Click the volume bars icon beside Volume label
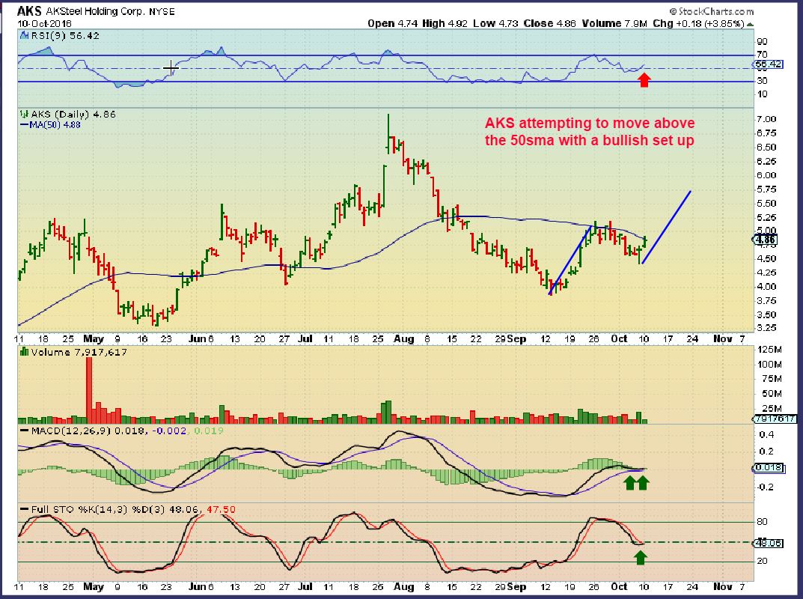This screenshot has height=599, width=803. (x=24, y=352)
